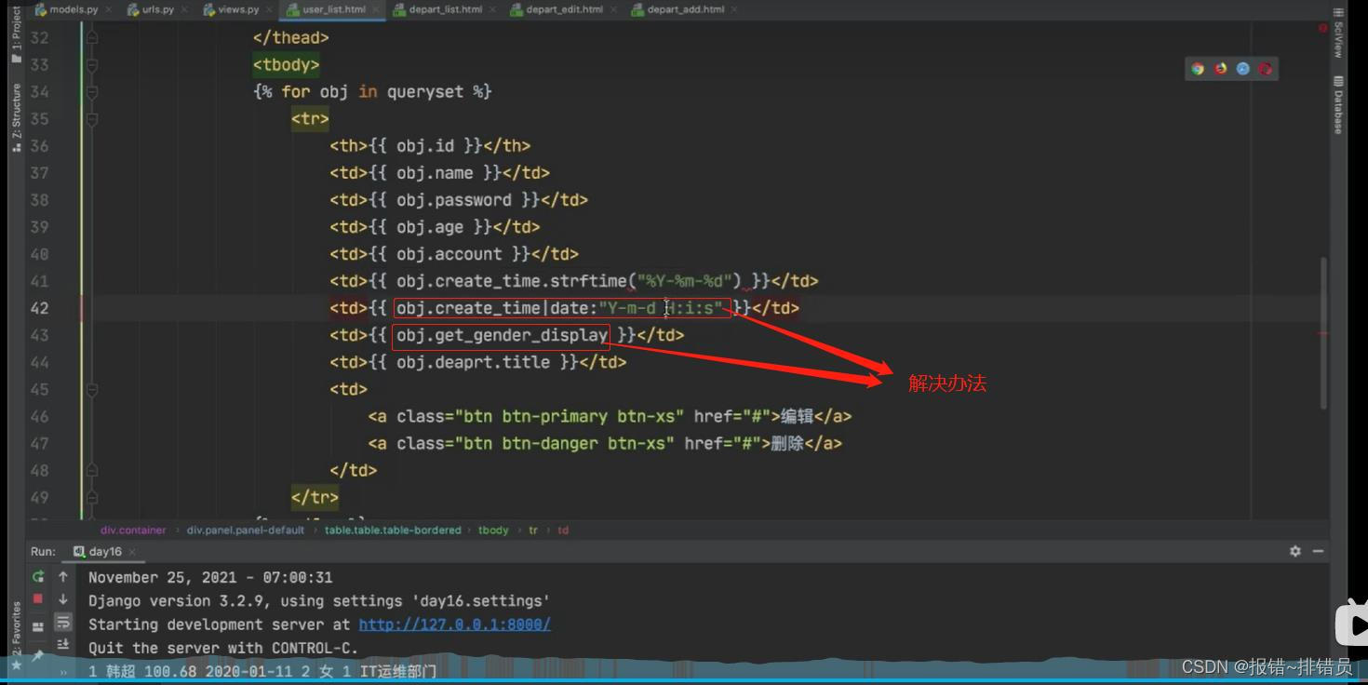1368x685 pixels.
Task: Click the Rerun button in the Run panel
Action: click(x=37, y=577)
